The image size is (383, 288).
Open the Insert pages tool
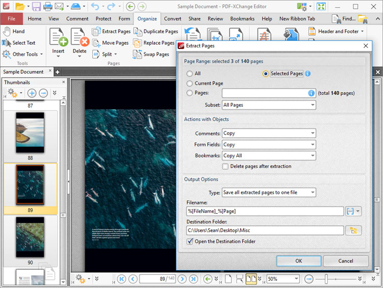click(x=58, y=38)
